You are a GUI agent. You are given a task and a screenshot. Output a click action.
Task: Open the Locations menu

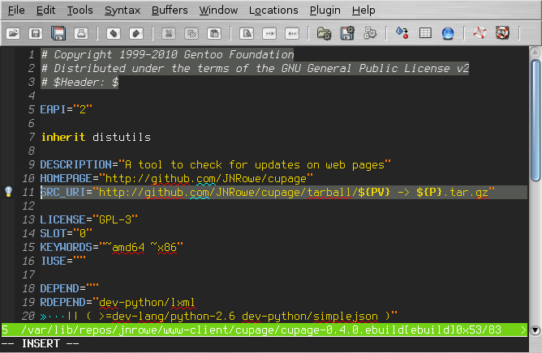tap(273, 11)
